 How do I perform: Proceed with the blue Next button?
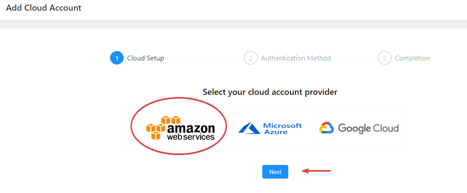pyautogui.click(x=275, y=172)
